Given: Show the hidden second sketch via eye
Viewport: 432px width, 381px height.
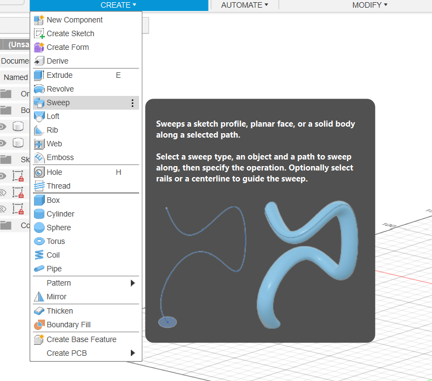Looking at the screenshot, I should [x=3, y=192].
